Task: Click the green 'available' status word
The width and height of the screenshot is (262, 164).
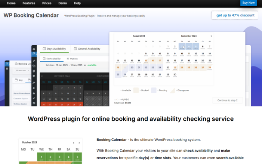Action: pos(92,65)
